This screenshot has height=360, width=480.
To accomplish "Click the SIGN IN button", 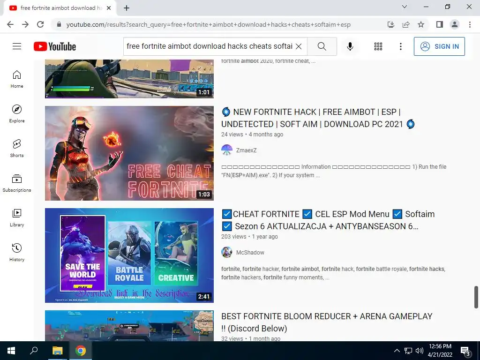I will [x=439, y=46].
